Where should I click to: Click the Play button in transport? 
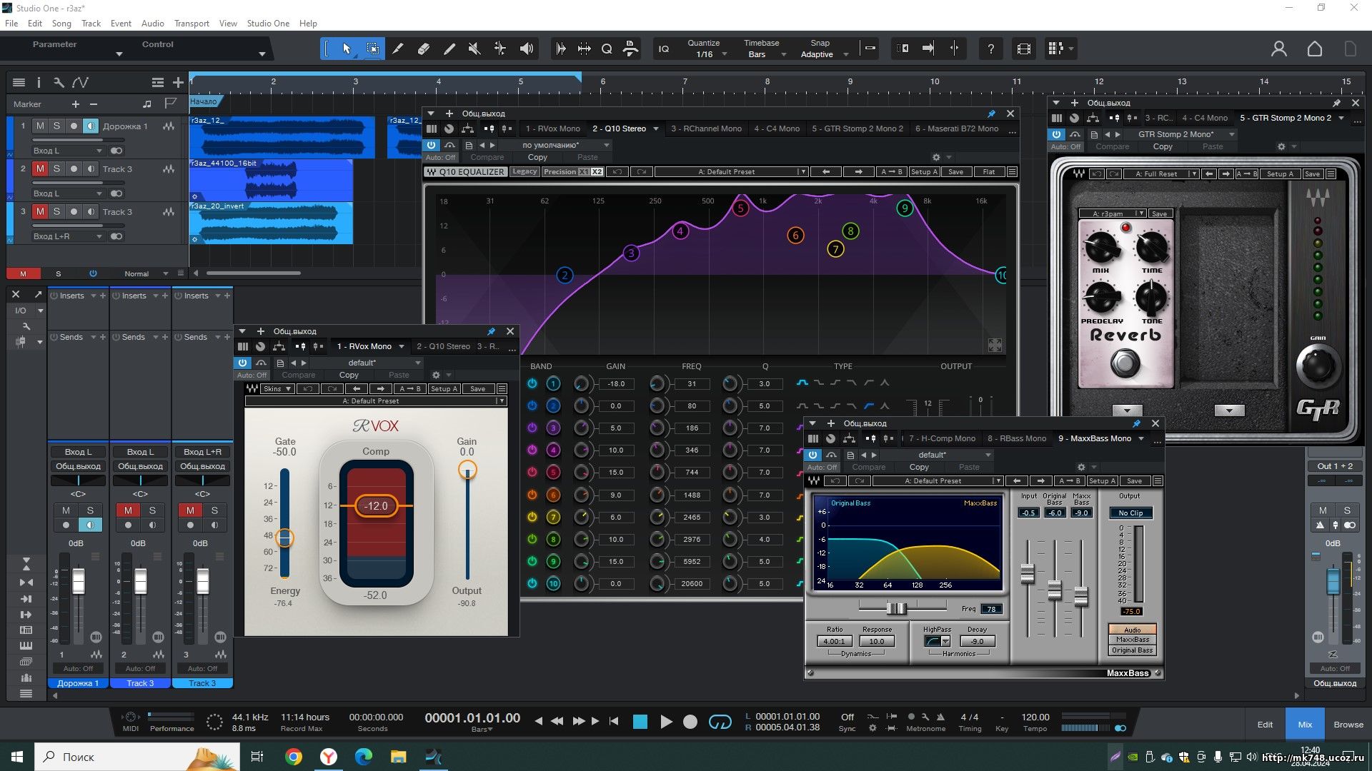(666, 722)
